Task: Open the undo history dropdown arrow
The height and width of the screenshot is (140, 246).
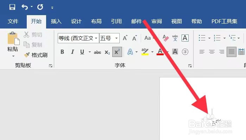Action: 32,7
